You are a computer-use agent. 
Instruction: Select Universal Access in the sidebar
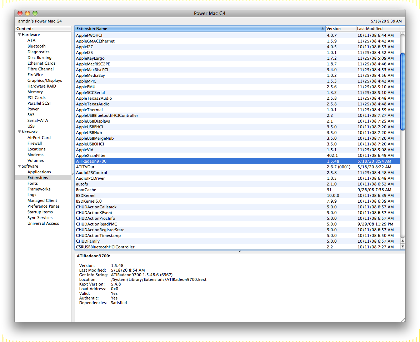pos(43,224)
